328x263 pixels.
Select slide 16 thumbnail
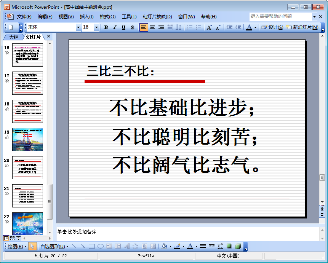pyautogui.click(x=27, y=55)
